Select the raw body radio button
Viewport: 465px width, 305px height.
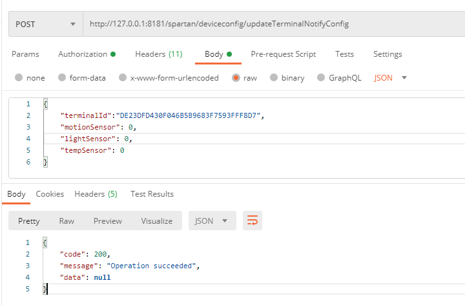point(236,78)
